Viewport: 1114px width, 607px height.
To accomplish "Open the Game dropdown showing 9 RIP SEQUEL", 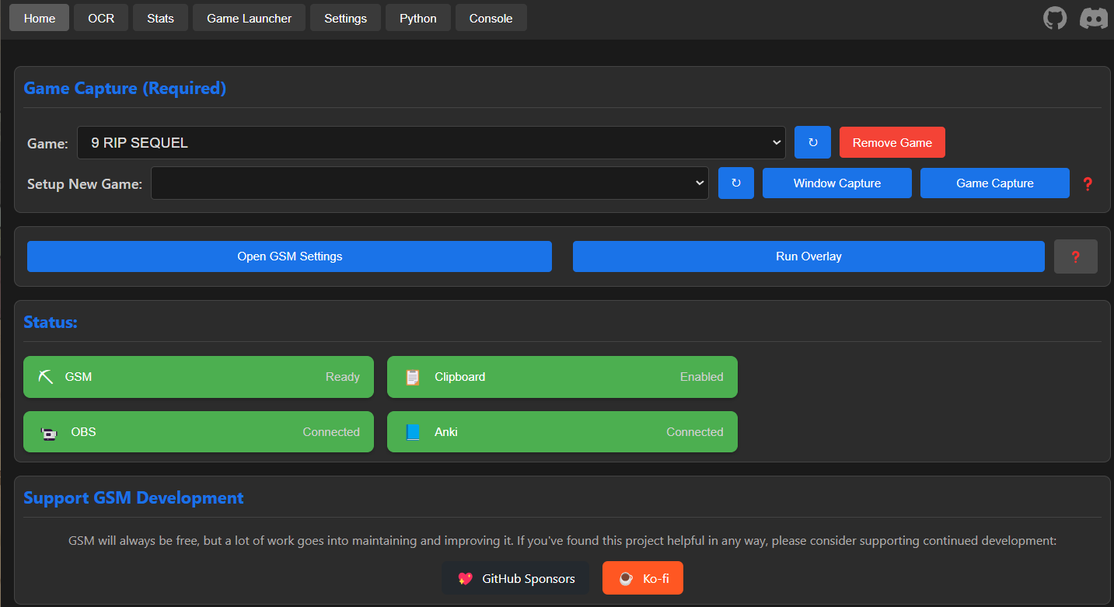I will 431,142.
